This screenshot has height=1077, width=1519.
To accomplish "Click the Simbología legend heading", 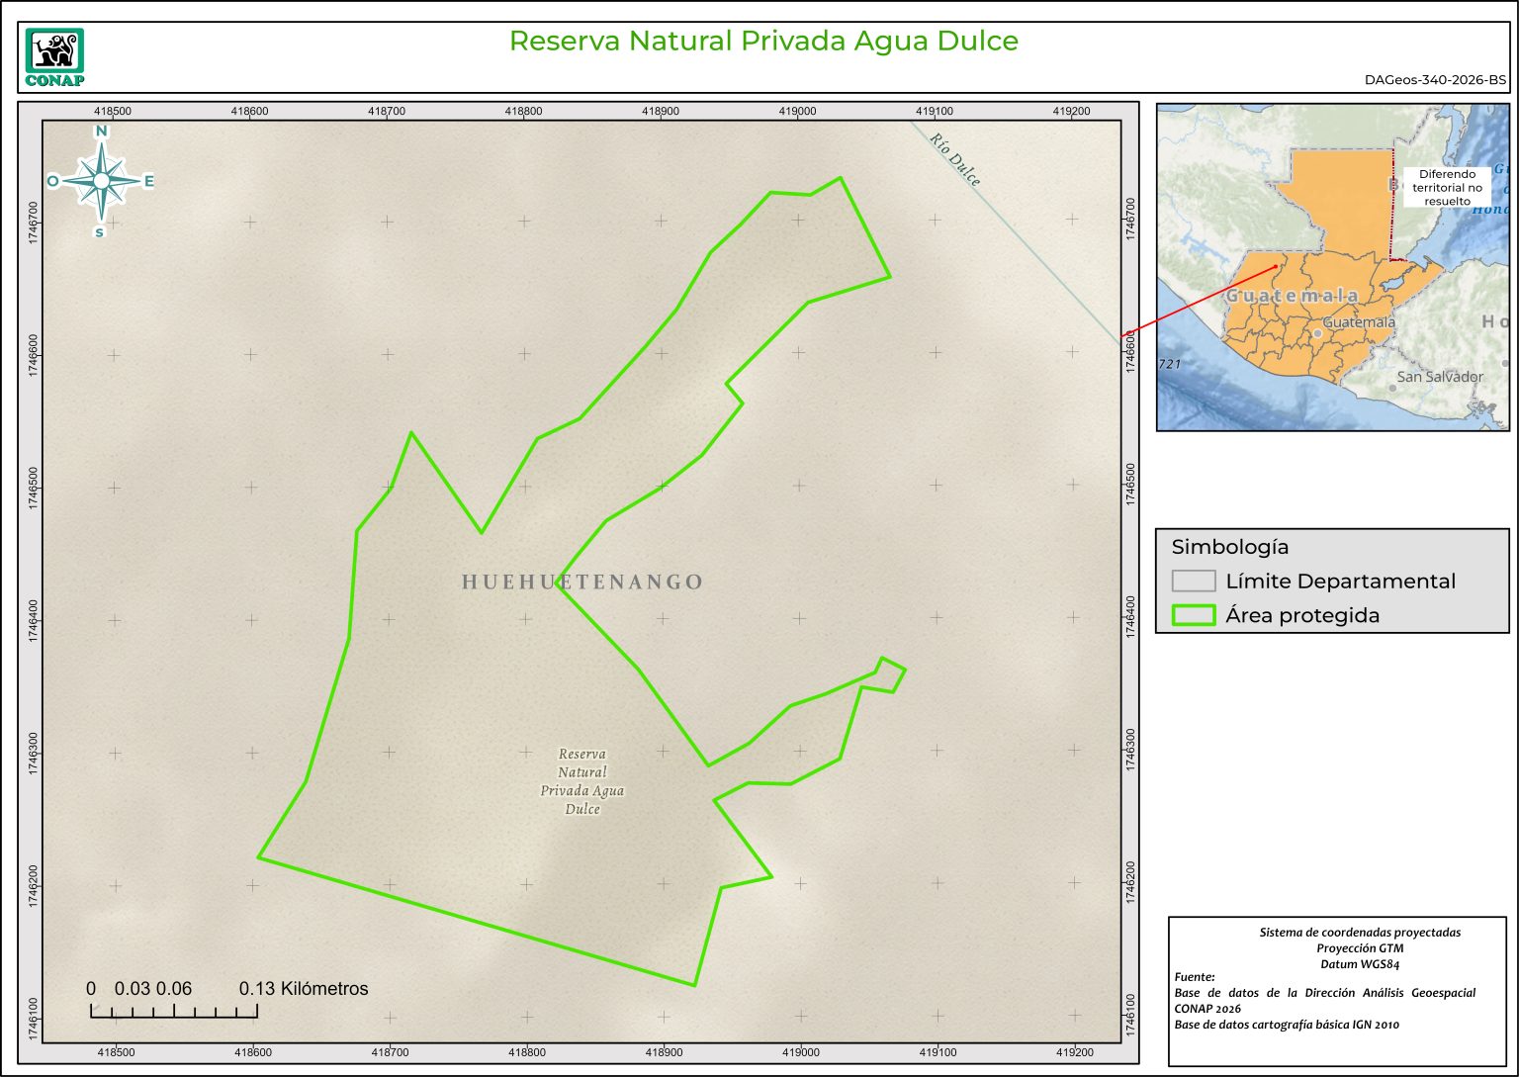I will click(x=1230, y=547).
